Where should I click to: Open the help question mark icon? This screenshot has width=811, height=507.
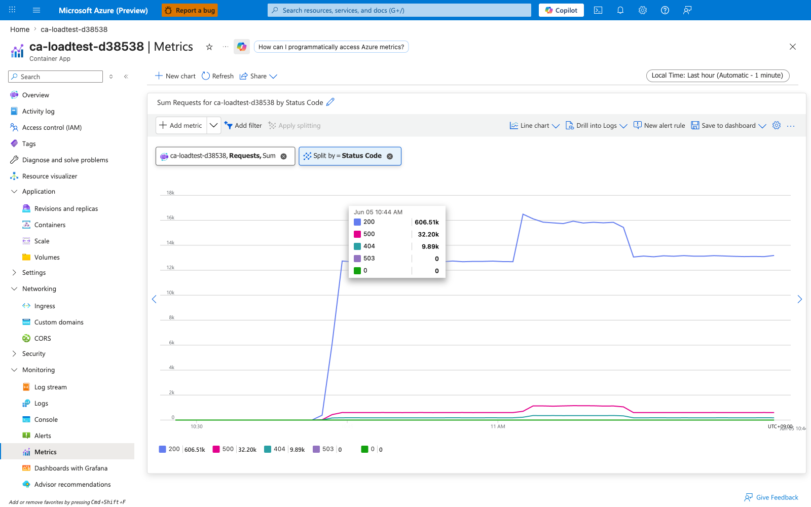click(x=665, y=10)
